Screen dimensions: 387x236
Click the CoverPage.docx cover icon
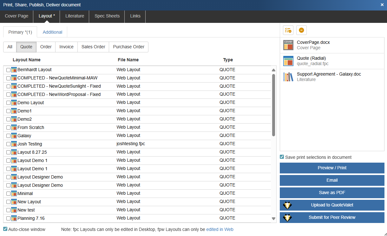pyautogui.click(x=288, y=45)
